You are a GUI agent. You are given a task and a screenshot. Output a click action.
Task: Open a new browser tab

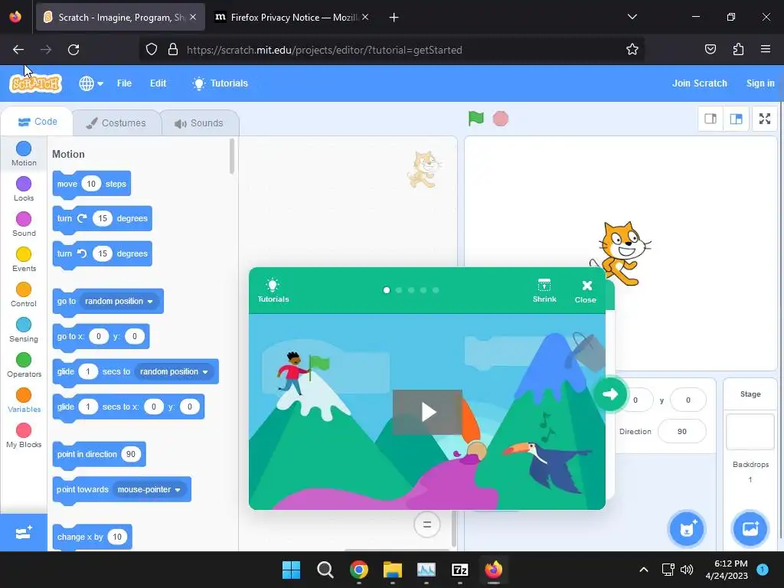pos(394,18)
